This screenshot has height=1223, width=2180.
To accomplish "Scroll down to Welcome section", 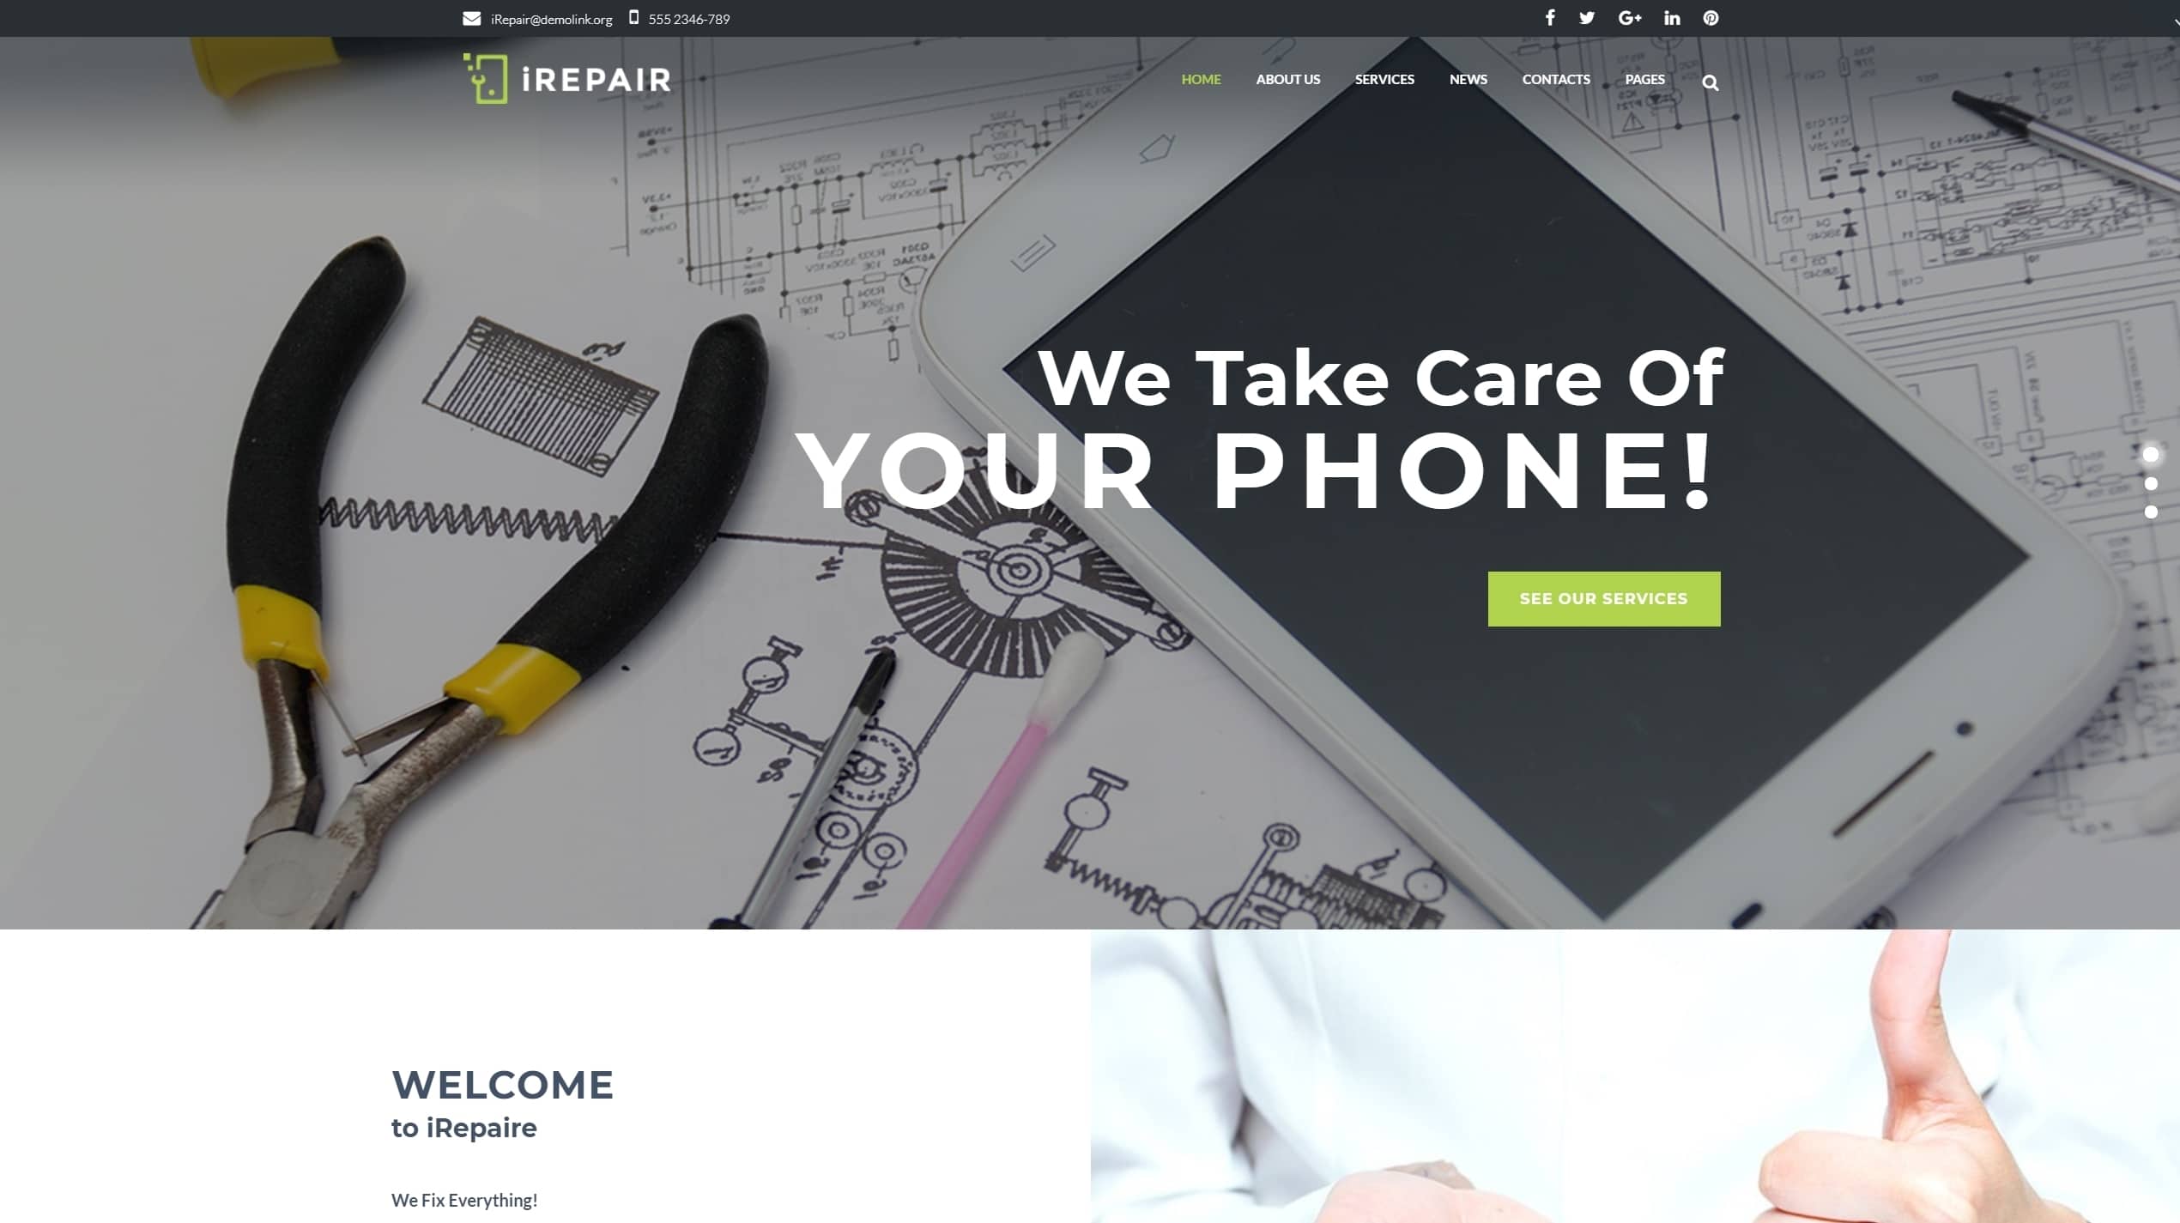I will [501, 1086].
